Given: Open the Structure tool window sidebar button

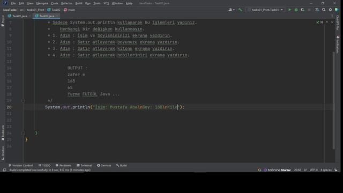Looking at the screenshot, I should point(3,153).
